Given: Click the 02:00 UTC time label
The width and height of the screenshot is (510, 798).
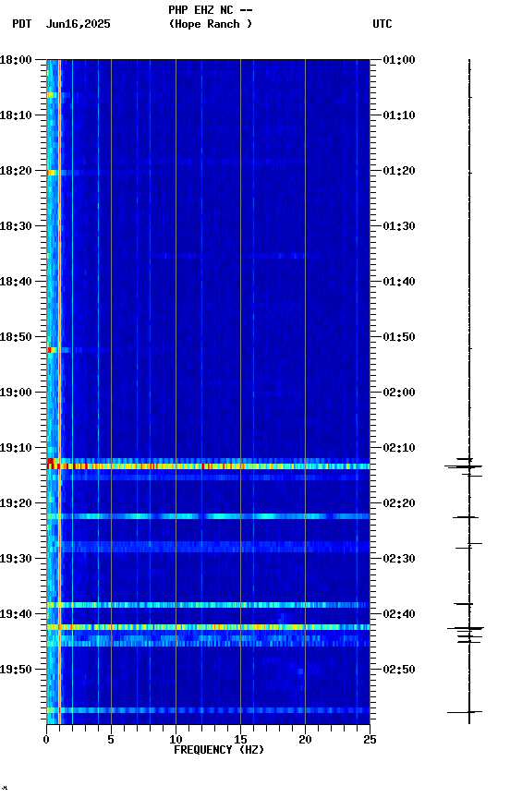Looking at the screenshot, I should 399,393.
